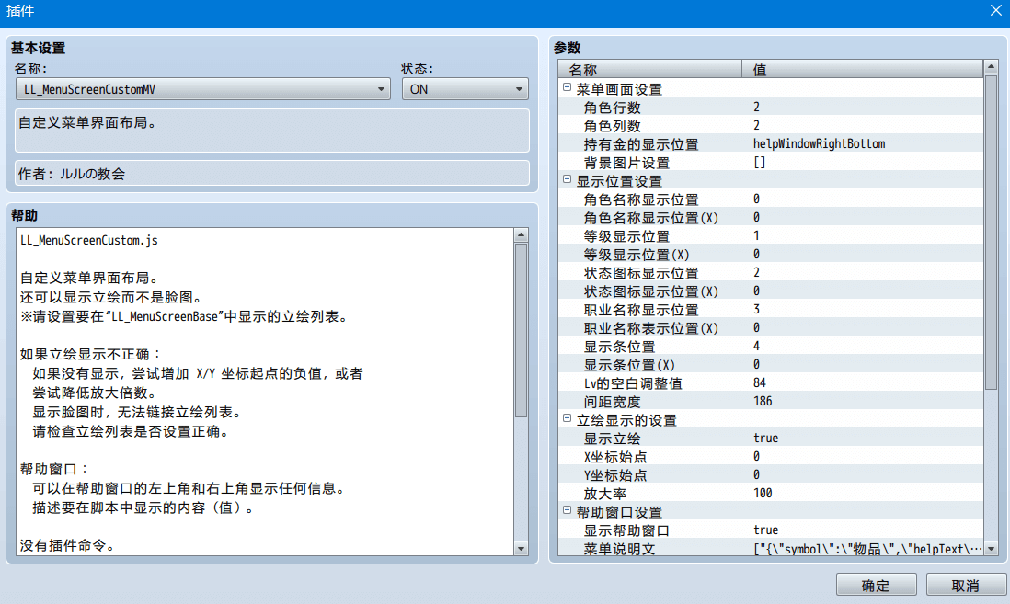Image resolution: width=1010 pixels, height=604 pixels.
Task: Collapse the 帮助窗口设置 parameter group
Action: point(567,510)
